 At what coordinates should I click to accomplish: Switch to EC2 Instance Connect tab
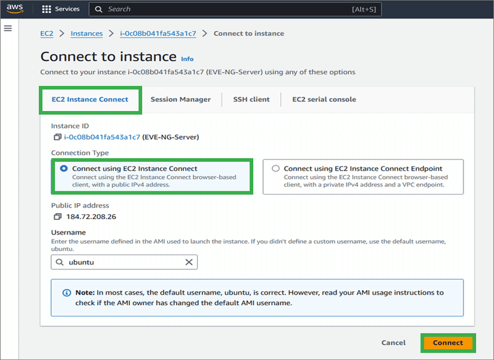[90, 99]
